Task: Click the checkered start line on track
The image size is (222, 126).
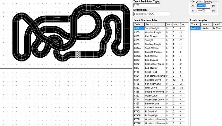Action: (x=78, y=55)
